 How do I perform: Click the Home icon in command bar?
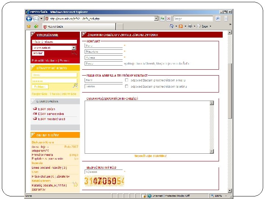172,26
